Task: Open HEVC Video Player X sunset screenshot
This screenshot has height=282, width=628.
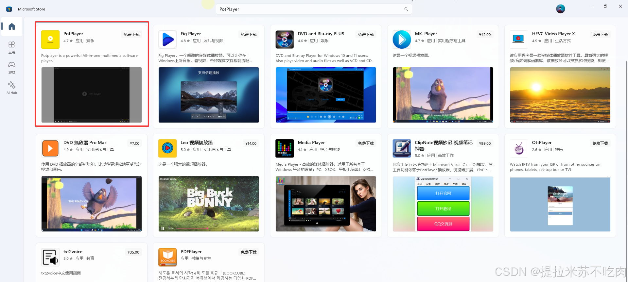Action: [x=560, y=95]
